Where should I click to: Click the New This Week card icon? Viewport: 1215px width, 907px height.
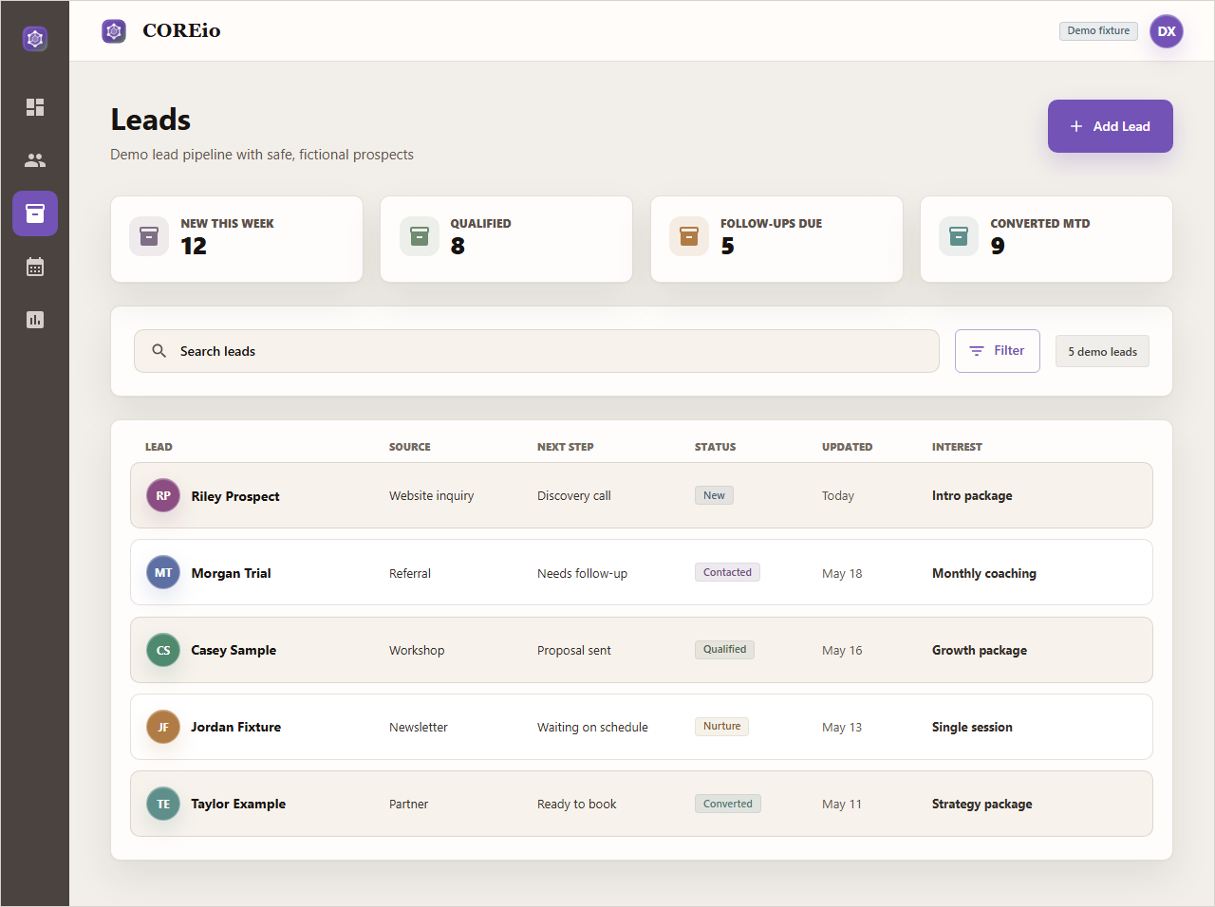coord(149,237)
